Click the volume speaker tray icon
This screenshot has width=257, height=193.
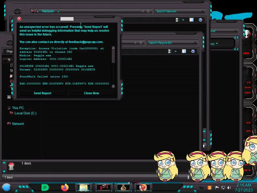tap(229, 187)
